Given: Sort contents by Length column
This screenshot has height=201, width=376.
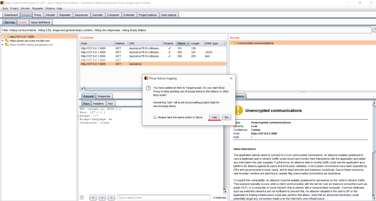Looking at the screenshot, I should point(197,43).
